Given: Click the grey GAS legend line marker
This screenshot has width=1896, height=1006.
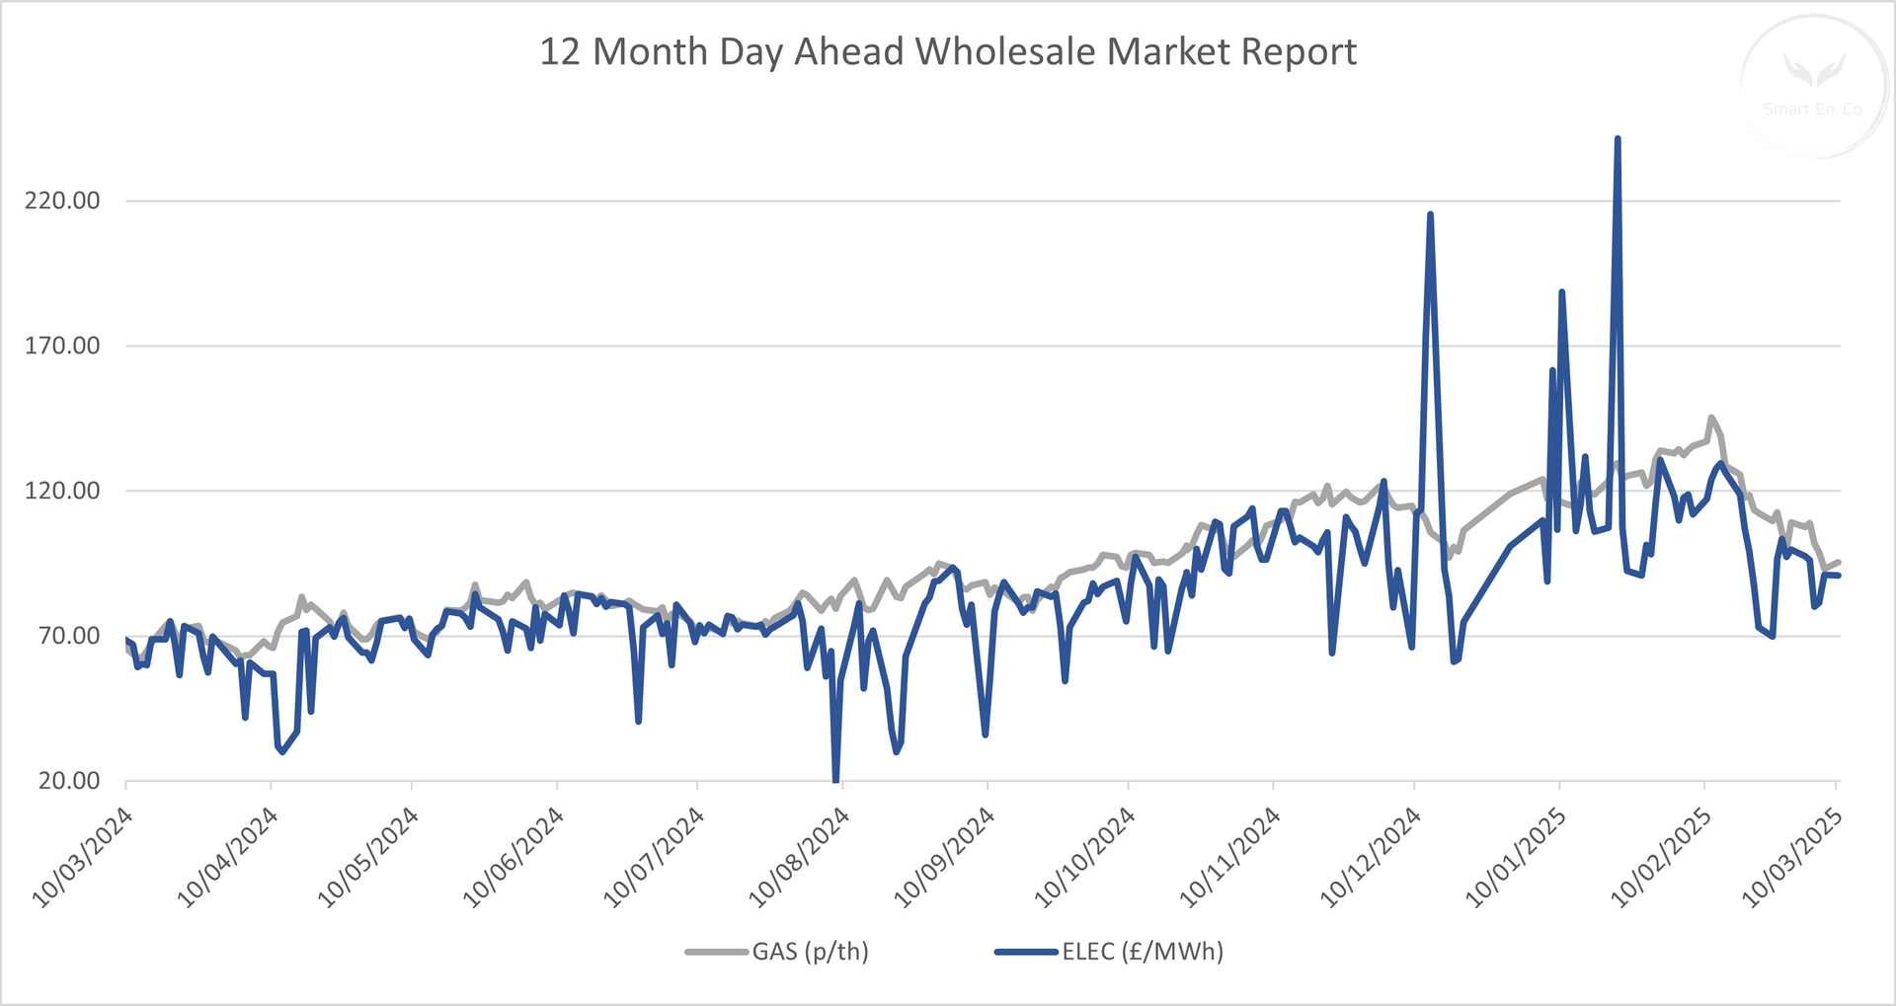Looking at the screenshot, I should [x=717, y=953].
